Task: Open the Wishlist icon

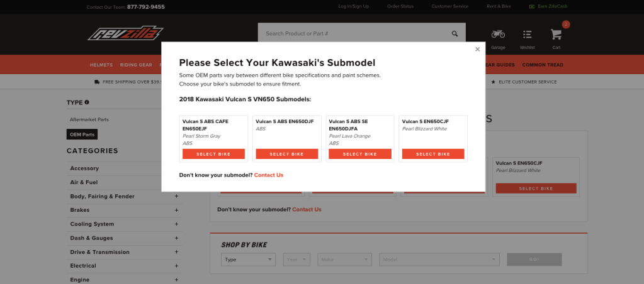Action: tap(528, 35)
